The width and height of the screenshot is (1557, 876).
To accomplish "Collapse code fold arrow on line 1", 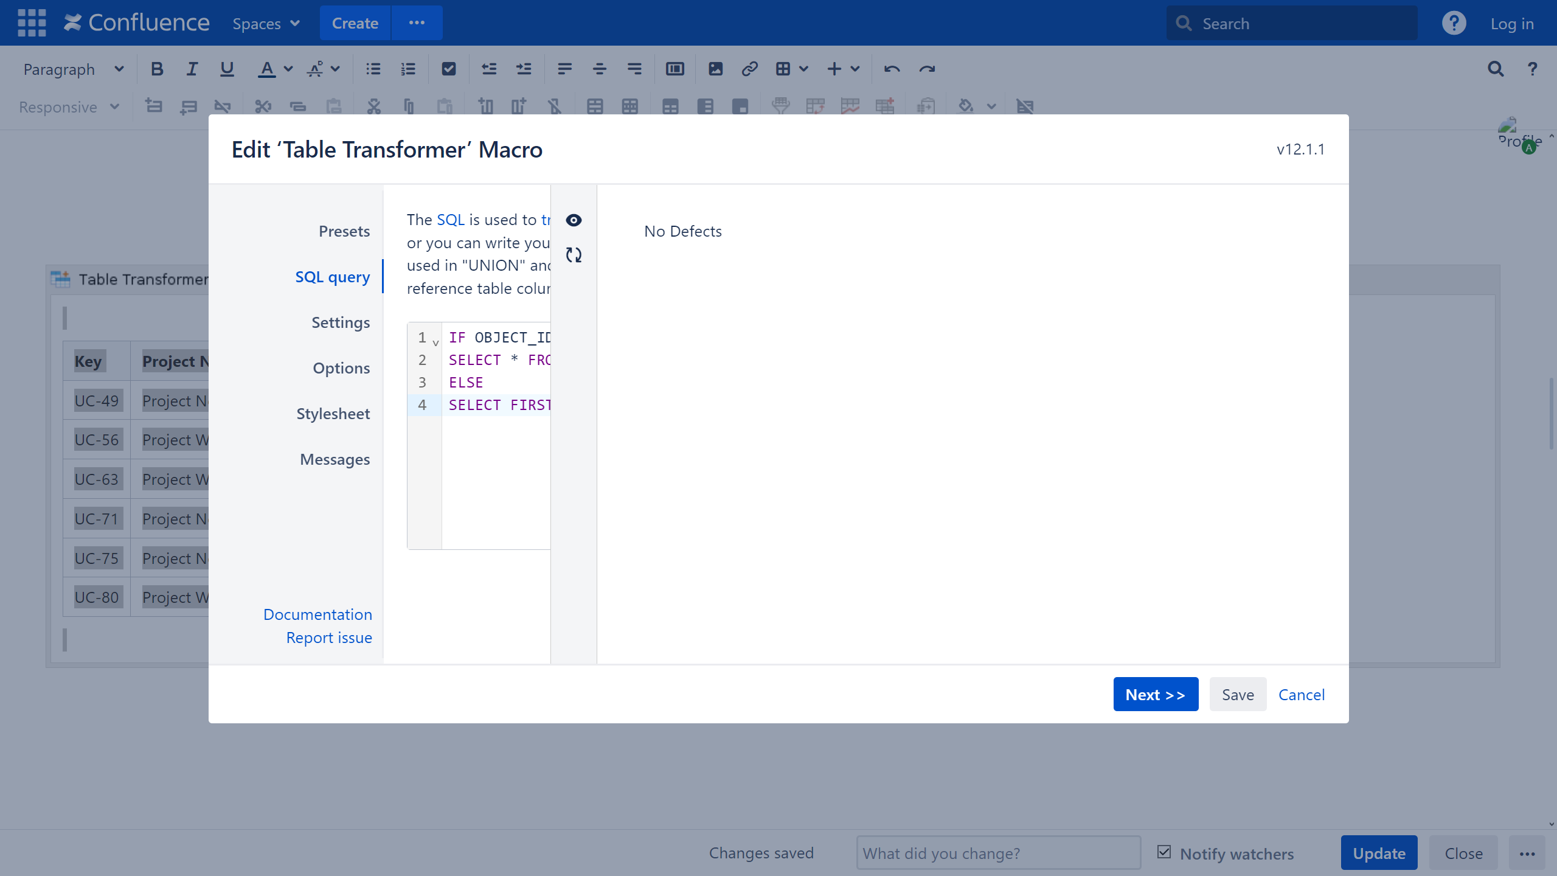I will click(435, 343).
